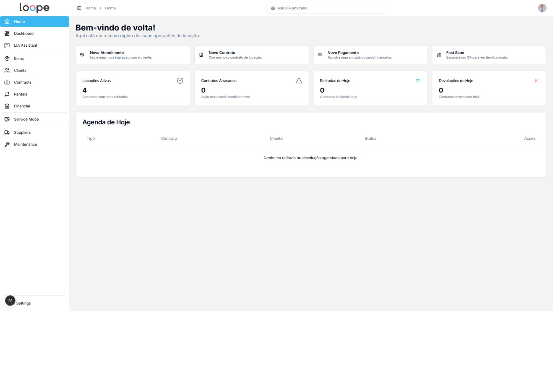Switch to Service Mode
This screenshot has height=384, width=553.
(x=26, y=119)
